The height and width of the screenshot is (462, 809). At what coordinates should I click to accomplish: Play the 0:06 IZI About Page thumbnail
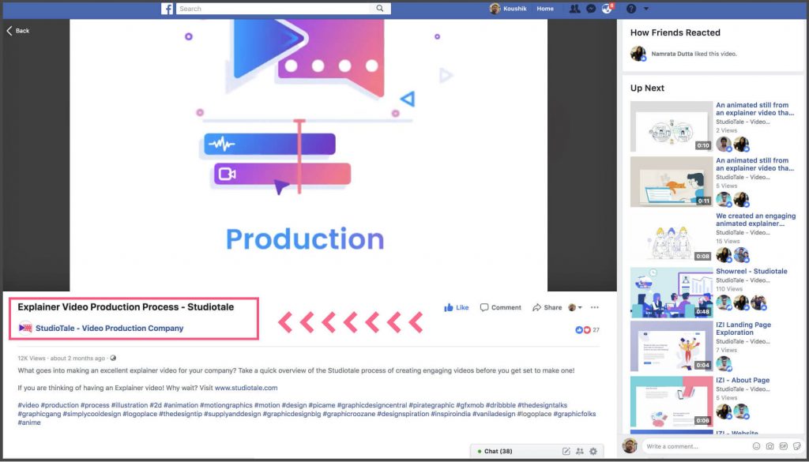point(672,402)
